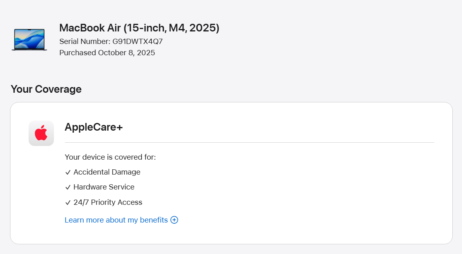Select the Hardware Service coverage item
The width and height of the screenshot is (462, 254).
click(x=104, y=187)
